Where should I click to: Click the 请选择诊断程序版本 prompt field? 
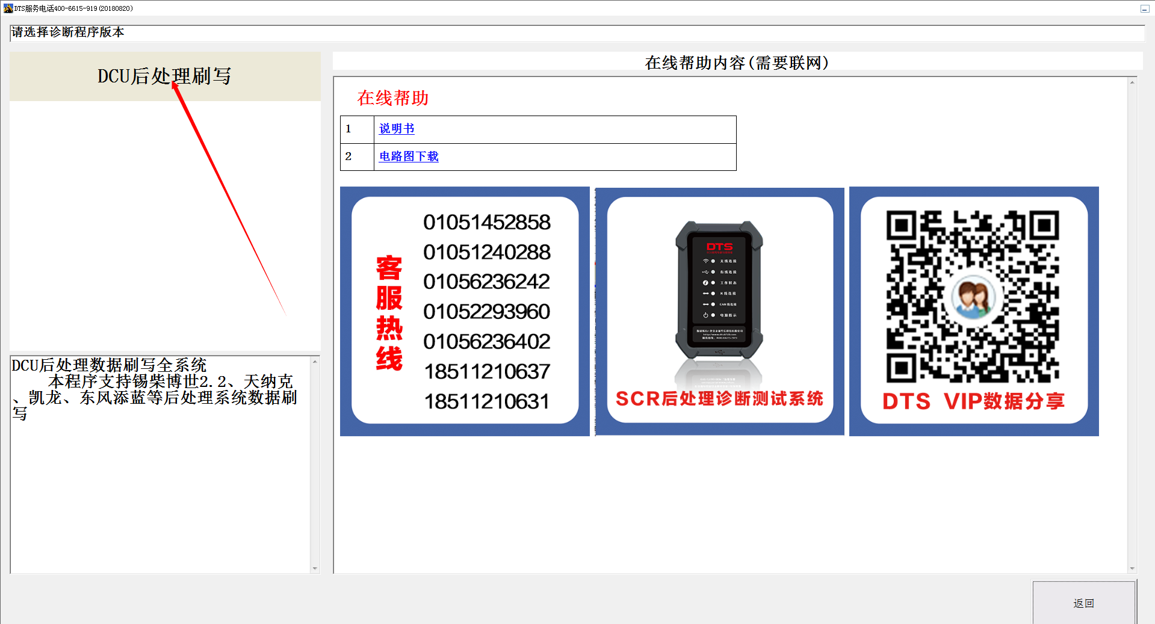(x=577, y=33)
